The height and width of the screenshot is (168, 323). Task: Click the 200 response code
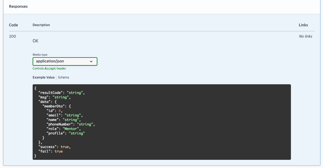12,36
